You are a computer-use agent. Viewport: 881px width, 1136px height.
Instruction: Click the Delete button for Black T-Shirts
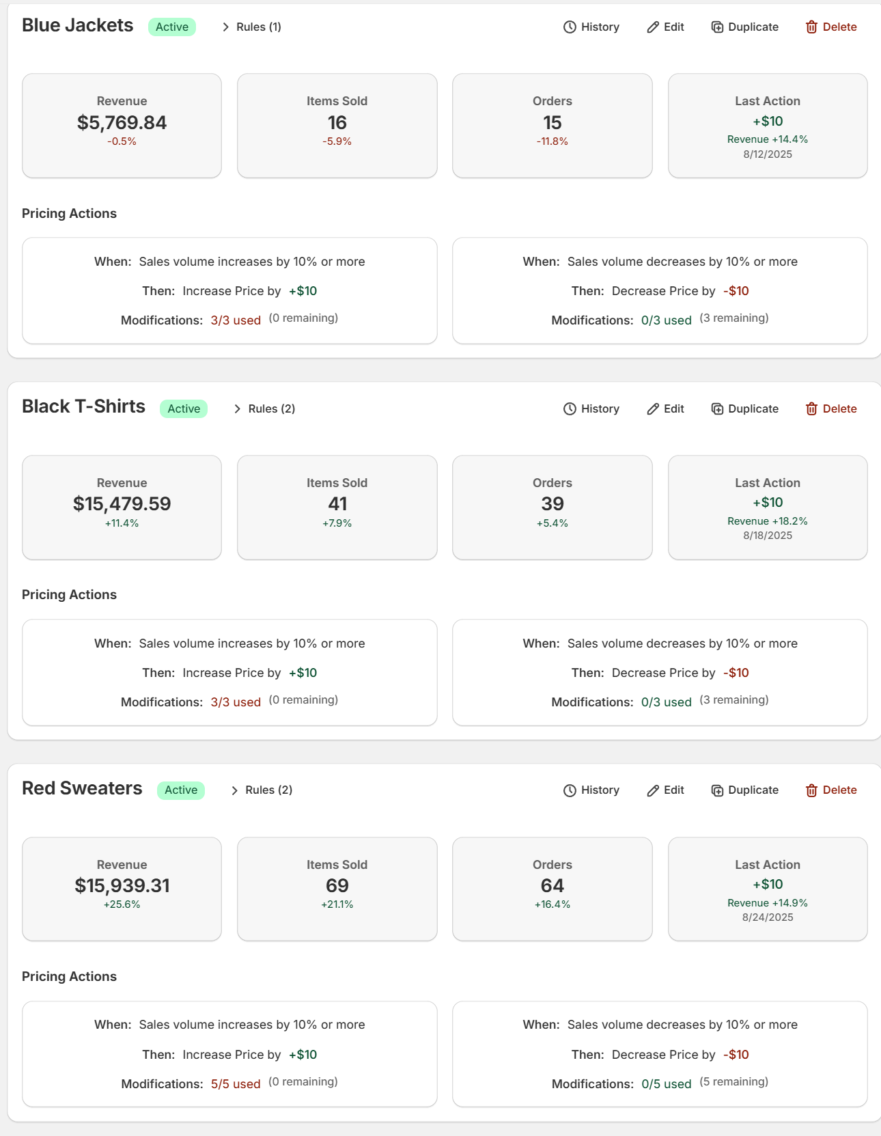click(830, 408)
